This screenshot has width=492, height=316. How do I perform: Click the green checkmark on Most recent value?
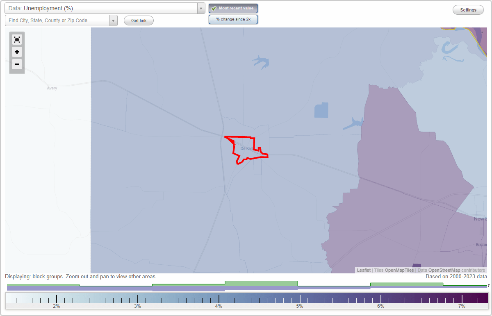click(x=214, y=8)
